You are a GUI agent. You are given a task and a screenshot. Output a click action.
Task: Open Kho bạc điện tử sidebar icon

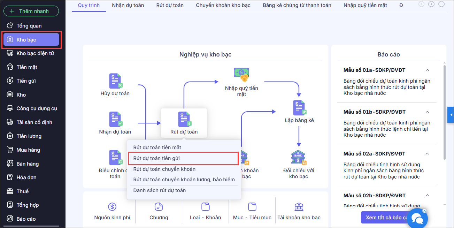(x=10, y=53)
